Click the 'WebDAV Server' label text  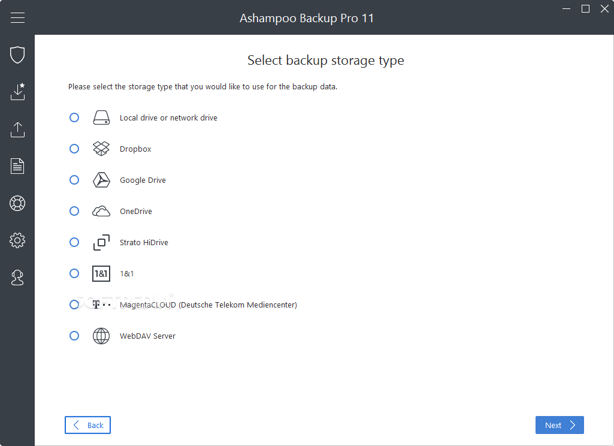(x=147, y=336)
